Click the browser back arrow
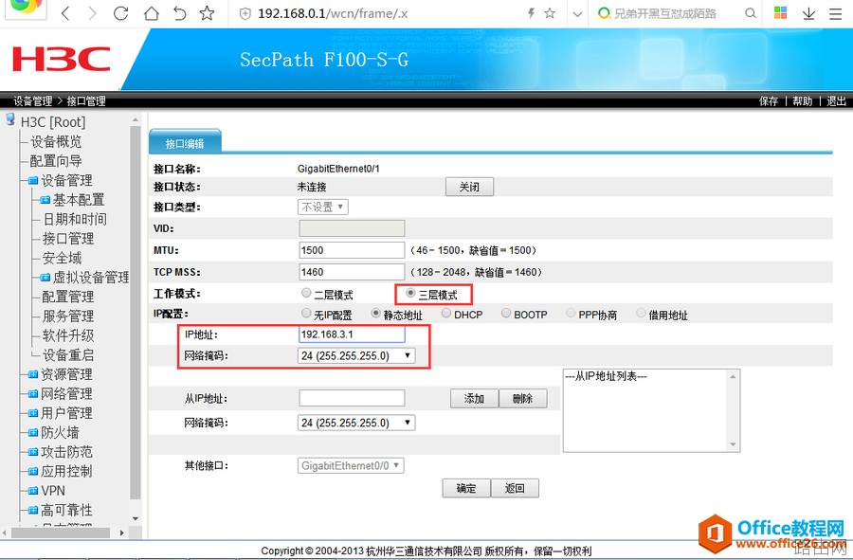The height and width of the screenshot is (560, 853). pos(65,13)
